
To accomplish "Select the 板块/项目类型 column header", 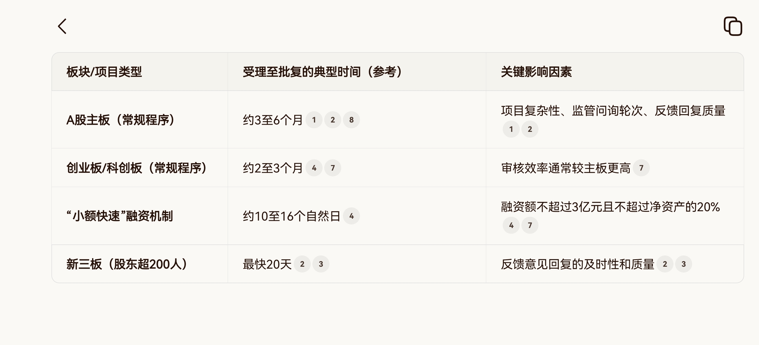I will [104, 72].
